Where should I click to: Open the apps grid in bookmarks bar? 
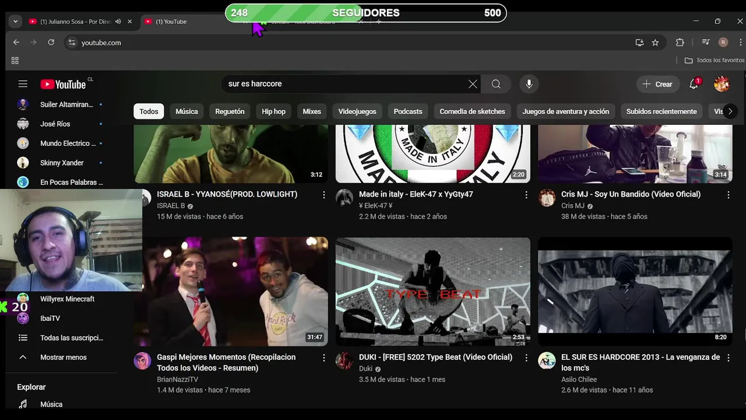click(15, 61)
